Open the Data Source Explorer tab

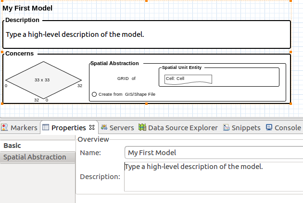(x=178, y=127)
